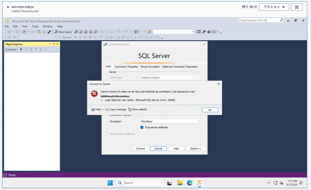
Task: Click the Connect Object Explorer plug icon
Action: point(21,50)
